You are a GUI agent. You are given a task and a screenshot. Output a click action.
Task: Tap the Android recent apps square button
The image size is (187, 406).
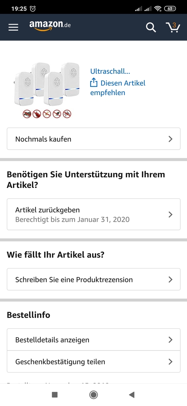[x=55, y=395]
